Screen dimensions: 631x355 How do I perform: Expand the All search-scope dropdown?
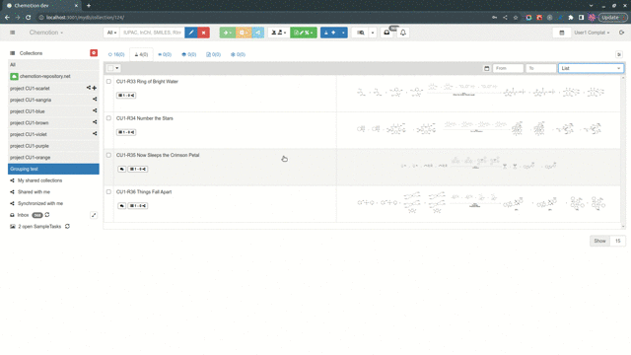tap(111, 33)
